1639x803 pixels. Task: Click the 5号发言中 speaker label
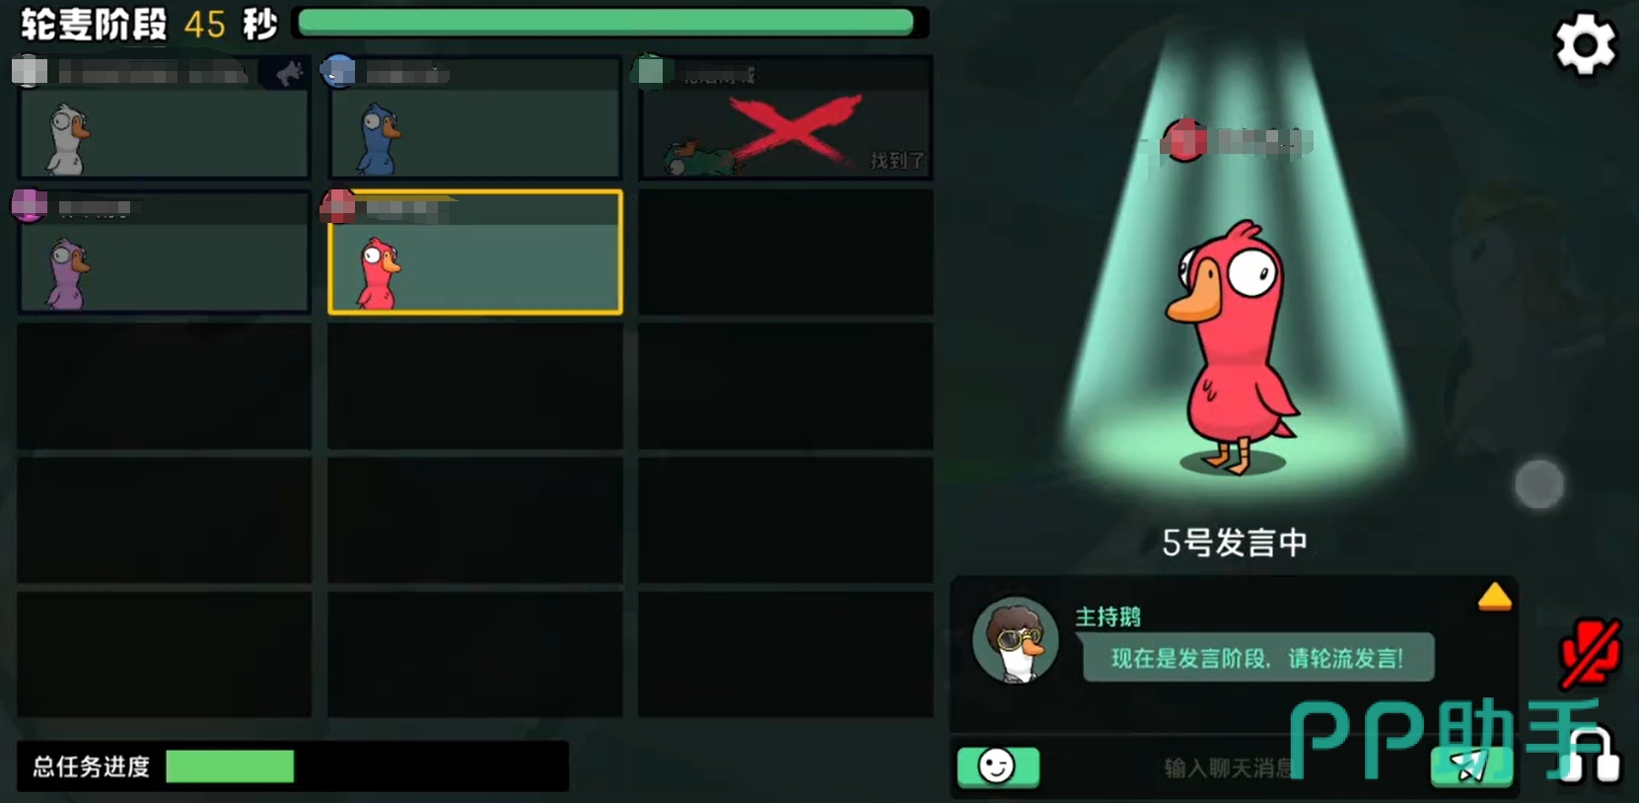click(x=1235, y=542)
